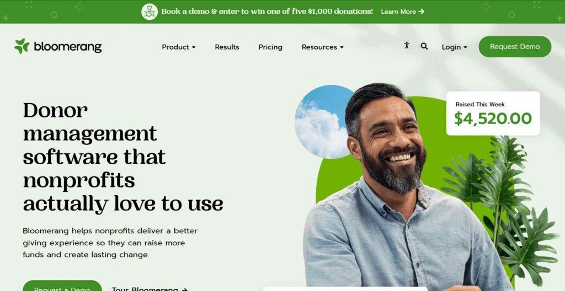Open the accessibility options icon
The height and width of the screenshot is (291, 565).
pyautogui.click(x=407, y=45)
